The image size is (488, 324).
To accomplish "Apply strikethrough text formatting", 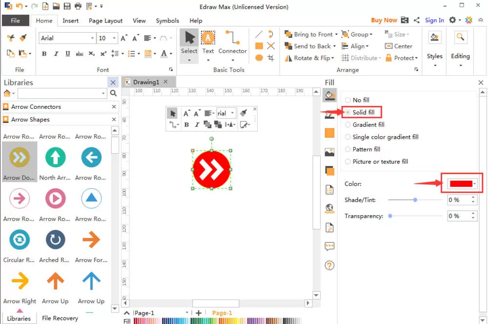I will click(x=80, y=54).
